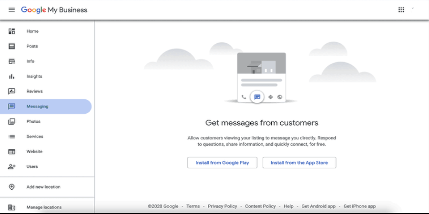Click the Users add-person icon
429x214 pixels.
[x=11, y=166]
